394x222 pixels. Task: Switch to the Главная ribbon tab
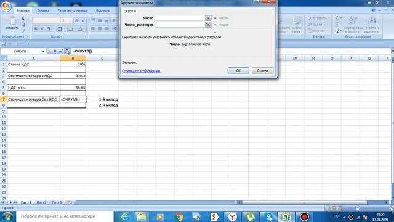pos(23,10)
